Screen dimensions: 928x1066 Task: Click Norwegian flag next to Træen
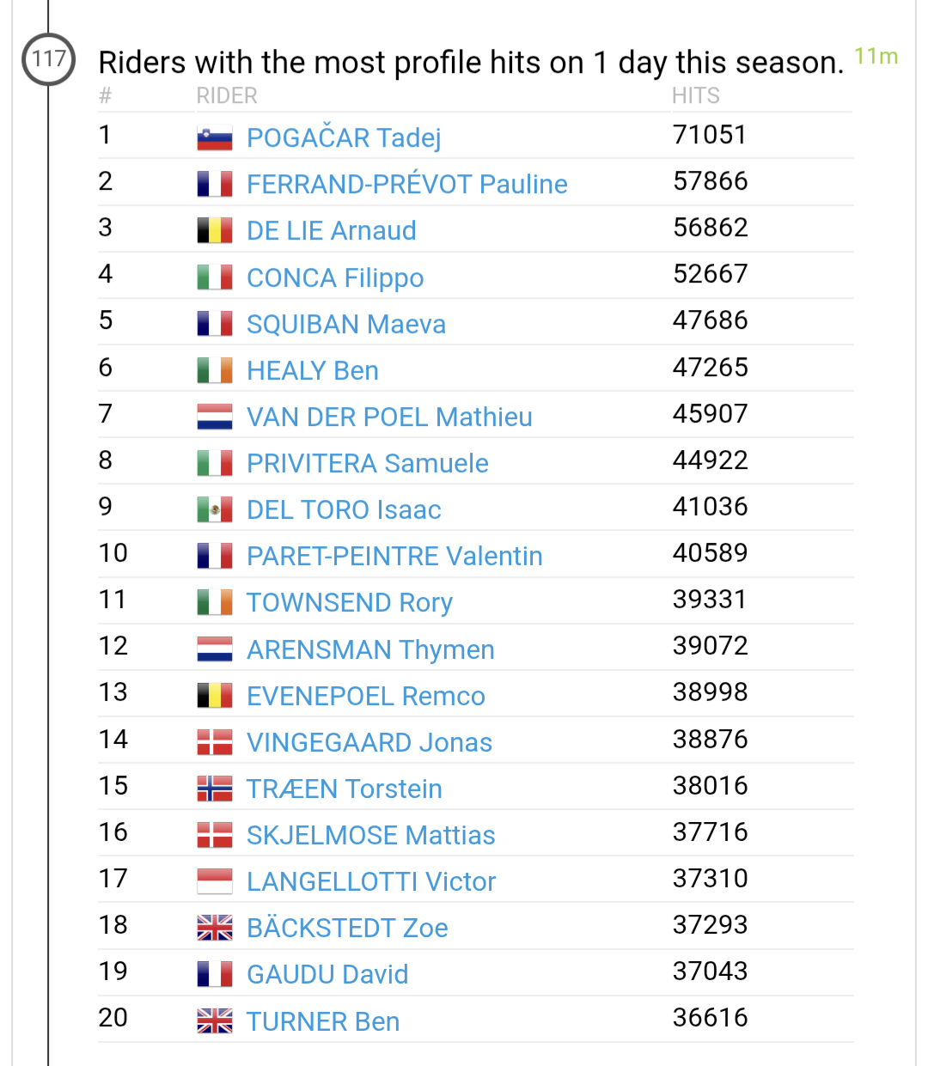pyautogui.click(x=214, y=789)
